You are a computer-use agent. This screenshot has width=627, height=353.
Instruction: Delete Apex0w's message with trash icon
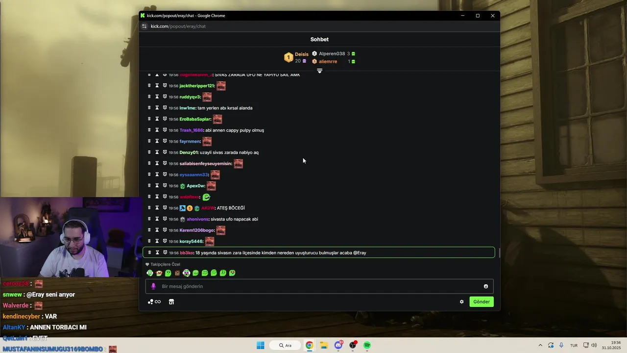click(149, 185)
